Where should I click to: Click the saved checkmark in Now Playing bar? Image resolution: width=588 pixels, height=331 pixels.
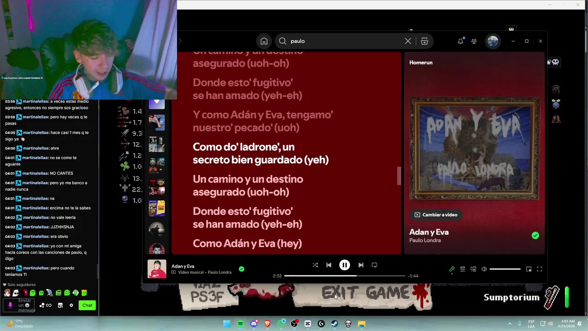(242, 269)
